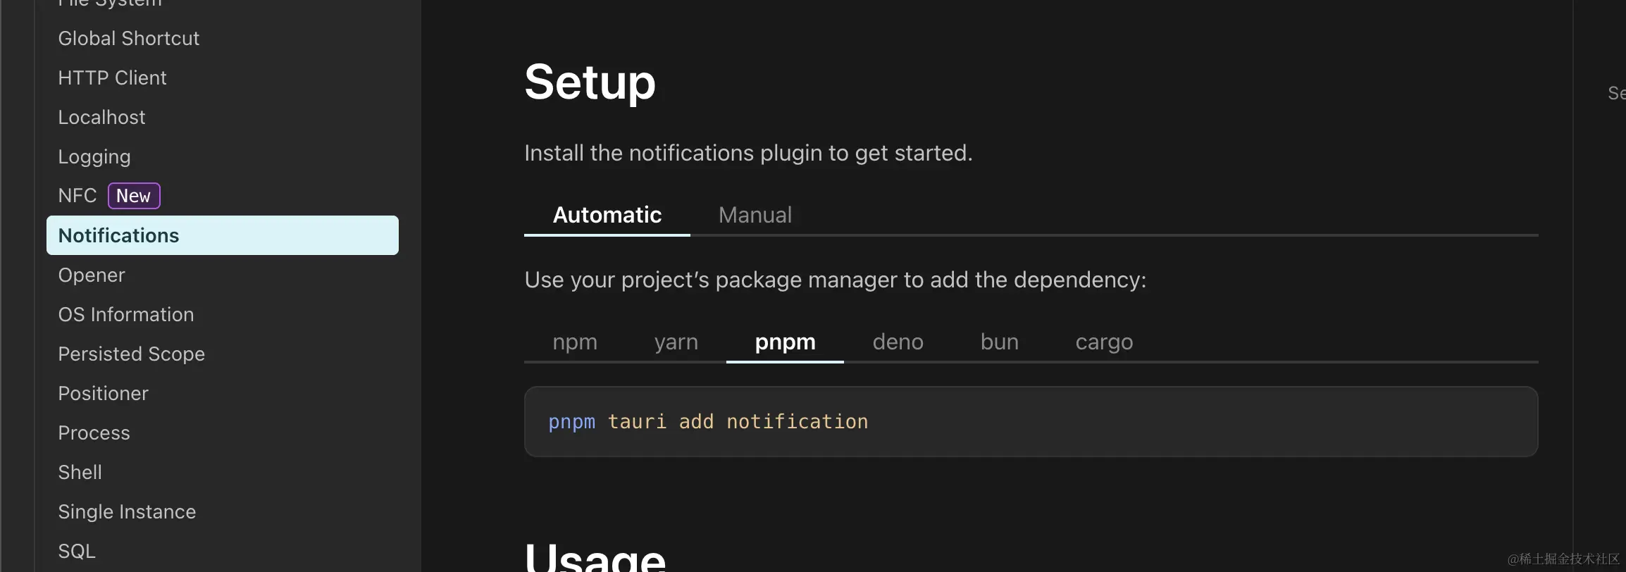Click the NFC sidebar entry
The image size is (1626, 572).
[77, 196]
